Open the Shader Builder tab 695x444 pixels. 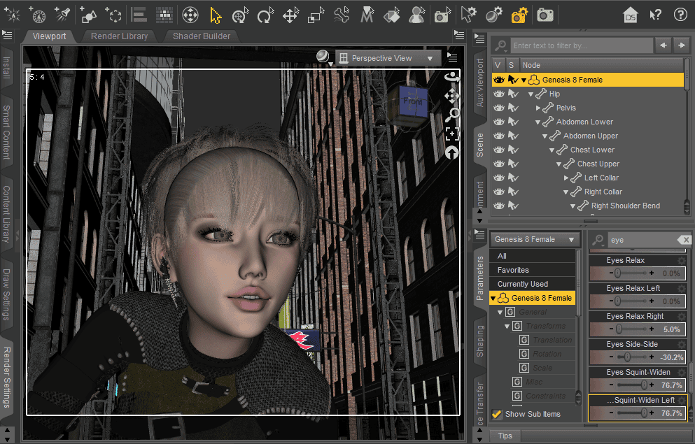click(x=202, y=36)
